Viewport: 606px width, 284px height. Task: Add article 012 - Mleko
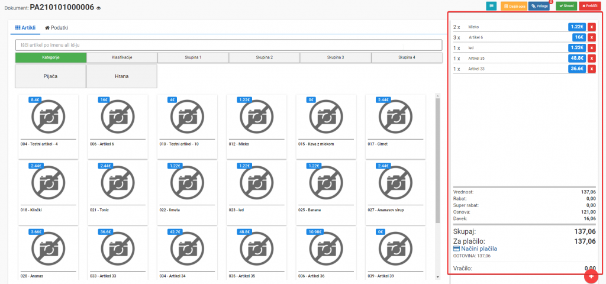(257, 127)
